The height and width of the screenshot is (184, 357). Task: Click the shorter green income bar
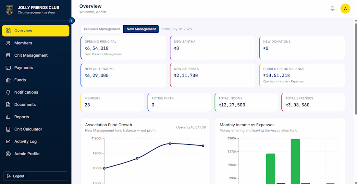270,169
